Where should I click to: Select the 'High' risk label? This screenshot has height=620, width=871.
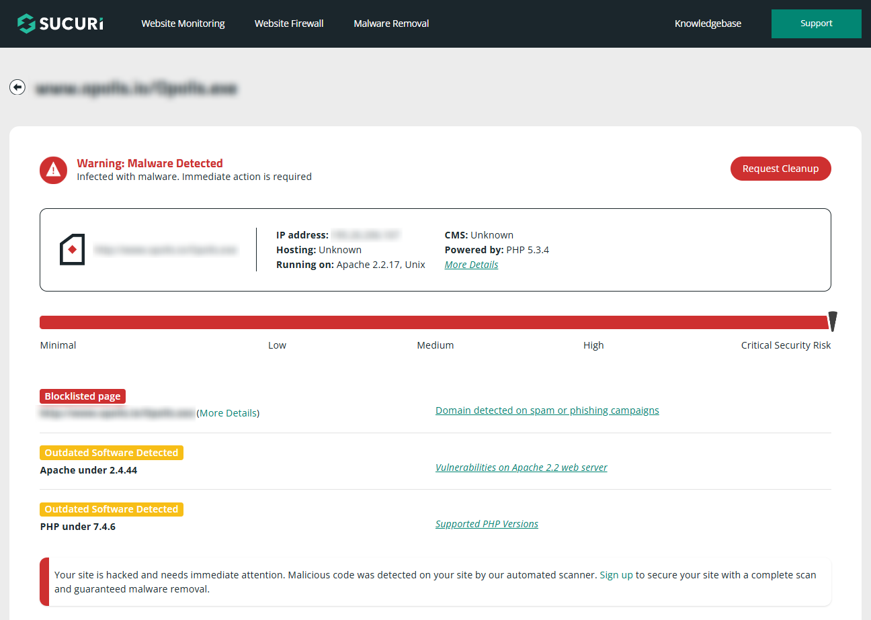tap(593, 345)
